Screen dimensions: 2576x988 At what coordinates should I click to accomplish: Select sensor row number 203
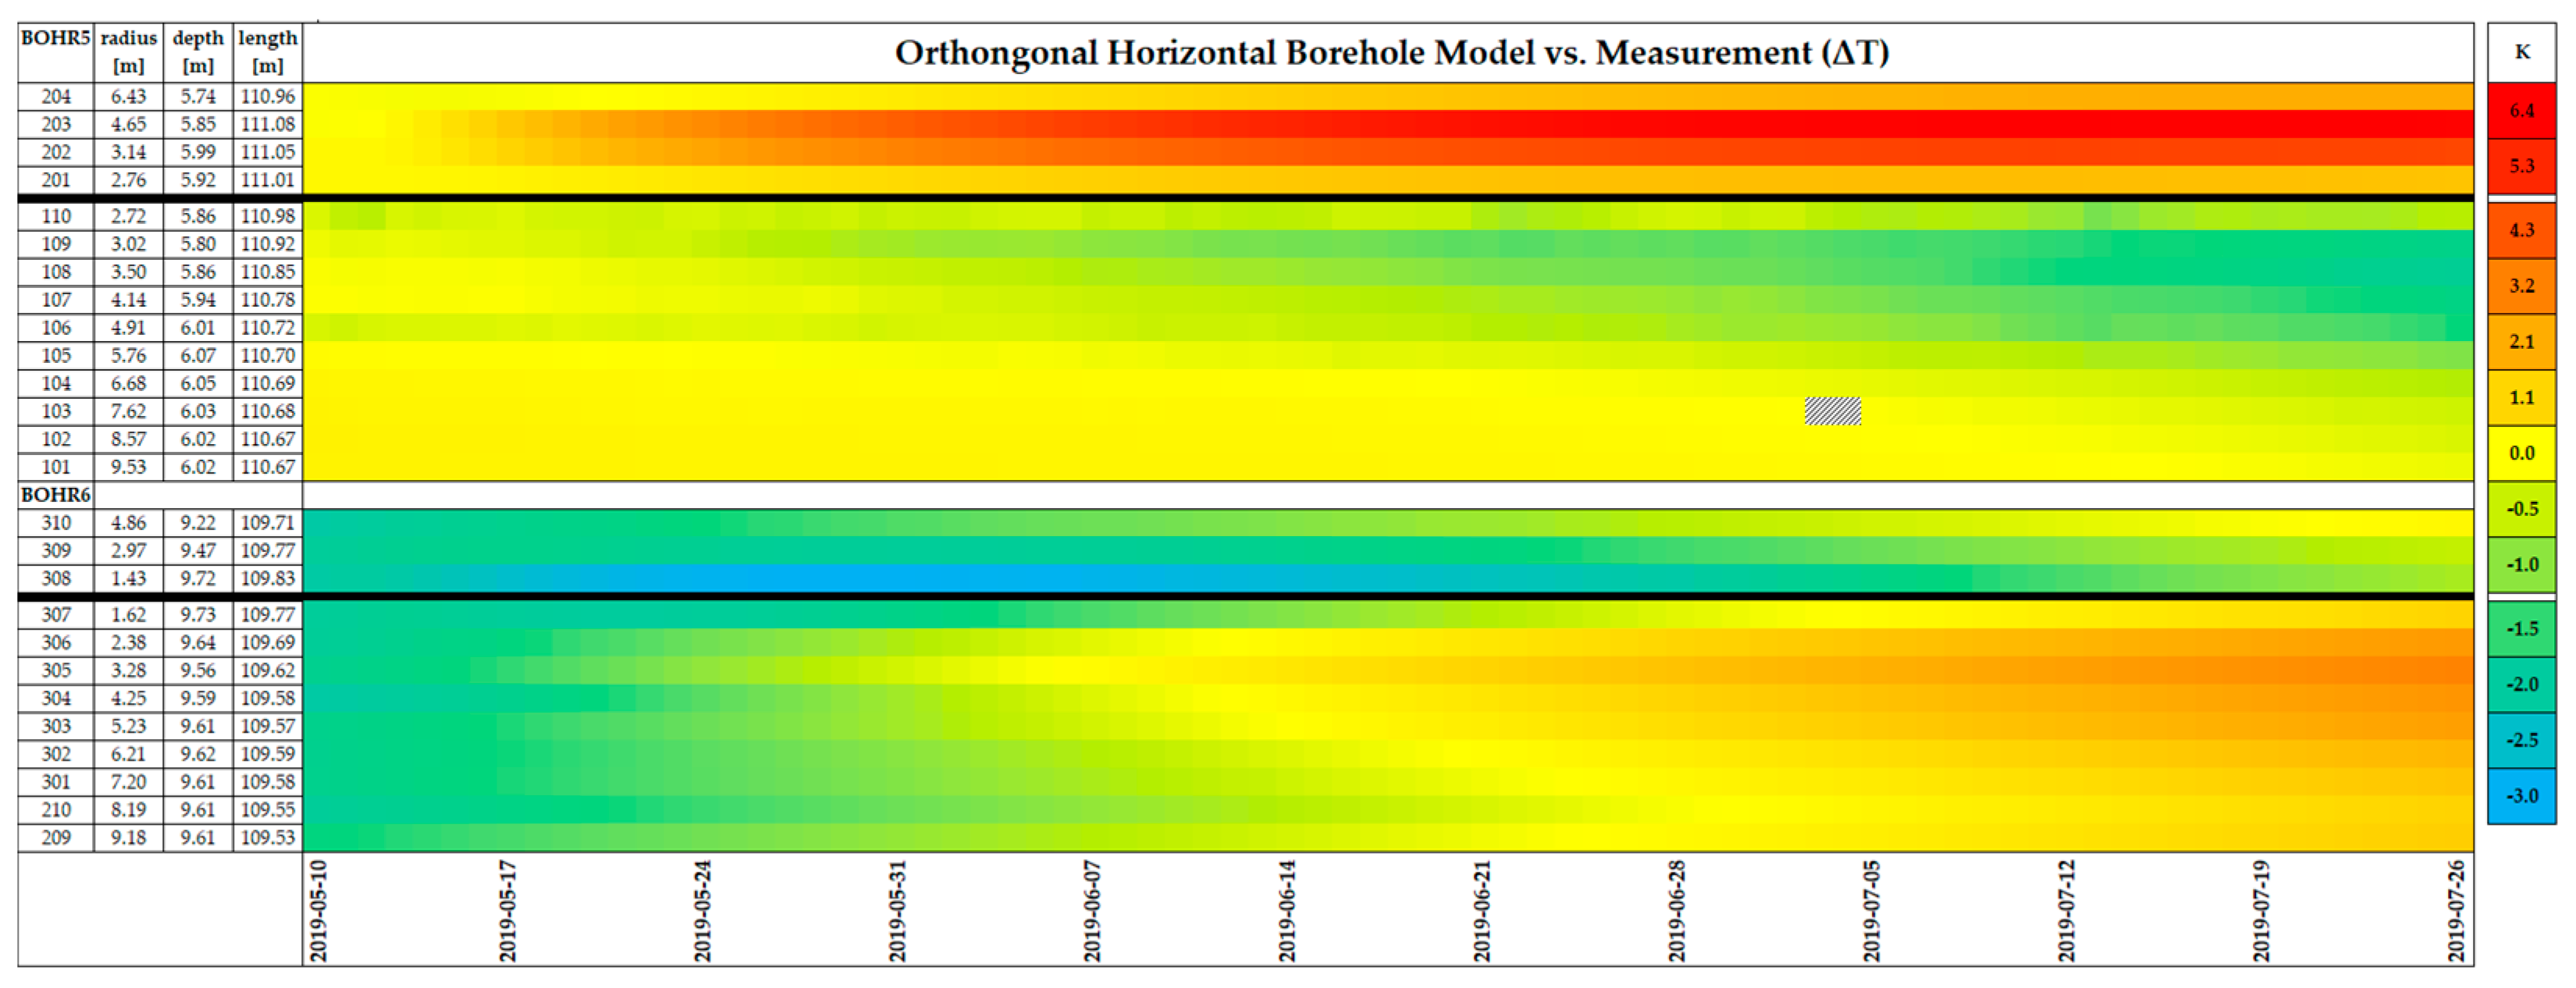(x=56, y=124)
